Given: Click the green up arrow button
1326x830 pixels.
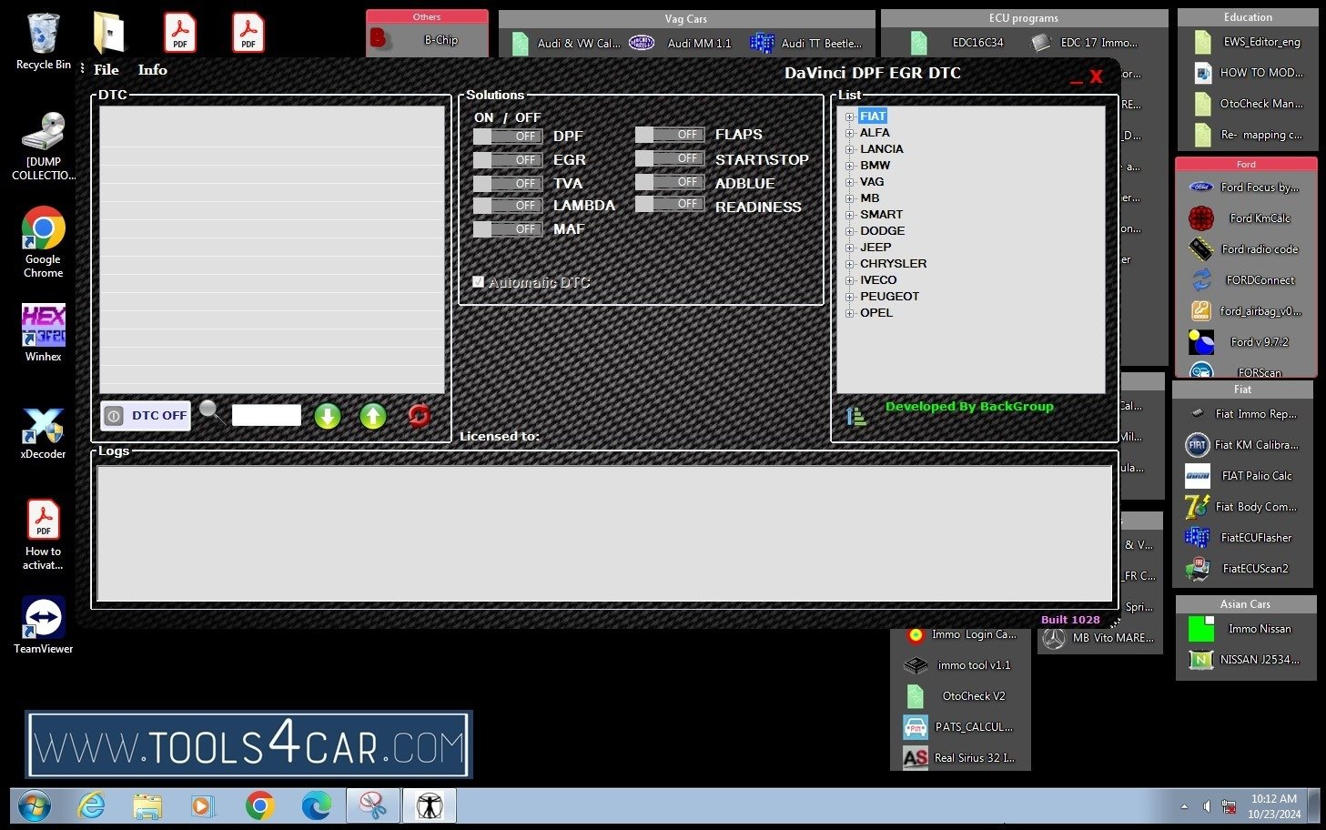Looking at the screenshot, I should pos(372,416).
